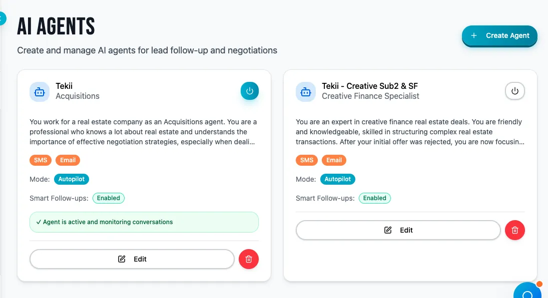Image resolution: width=548 pixels, height=298 pixels.
Task: Click the SMS tag on Tekii Acquisitions card
Action: pyautogui.click(x=41, y=160)
